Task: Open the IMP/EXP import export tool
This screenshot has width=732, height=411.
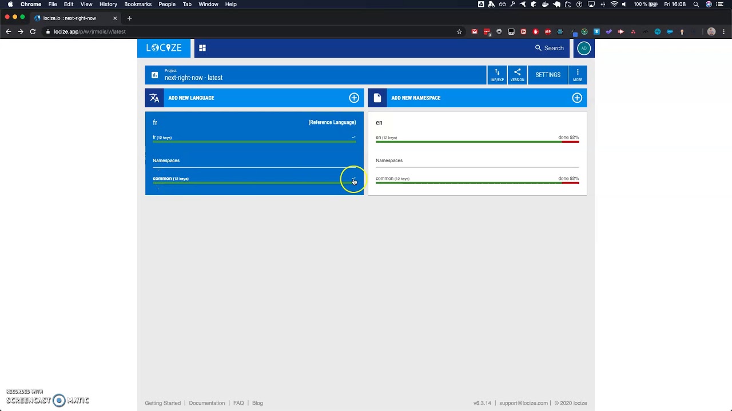Action: click(497, 75)
